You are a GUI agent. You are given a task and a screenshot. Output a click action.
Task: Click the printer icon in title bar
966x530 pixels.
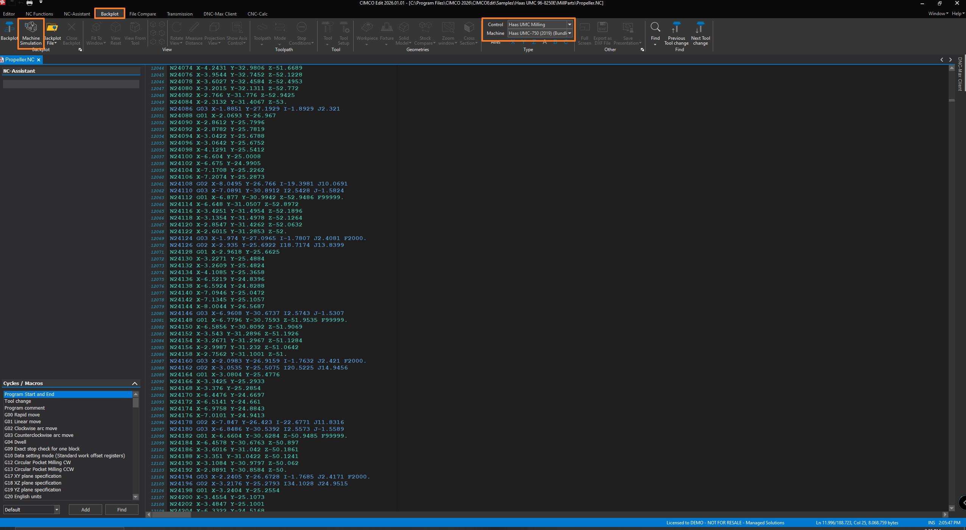click(x=30, y=3)
